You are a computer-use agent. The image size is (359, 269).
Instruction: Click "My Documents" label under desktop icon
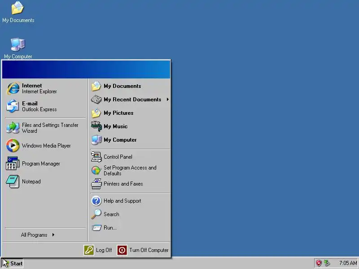click(x=18, y=20)
